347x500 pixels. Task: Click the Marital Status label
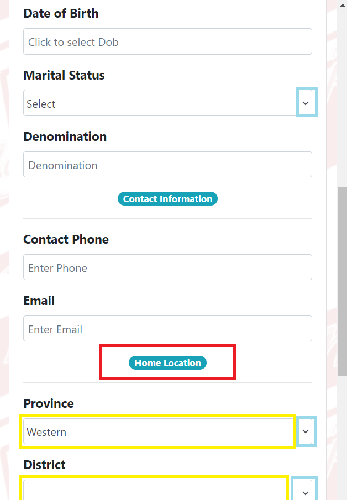64,75
